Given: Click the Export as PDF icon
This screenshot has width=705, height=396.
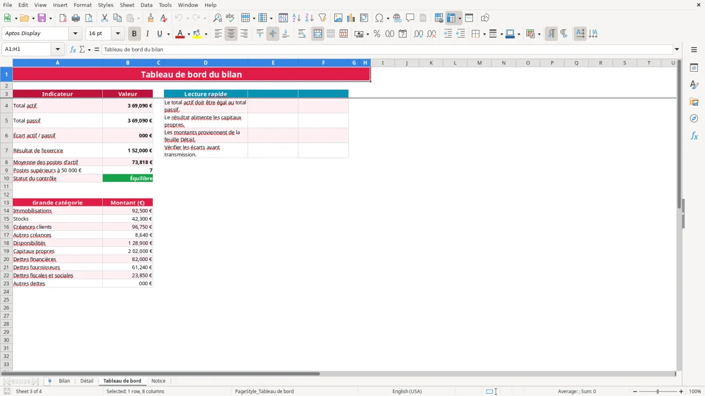Looking at the screenshot, I should 63,18.
